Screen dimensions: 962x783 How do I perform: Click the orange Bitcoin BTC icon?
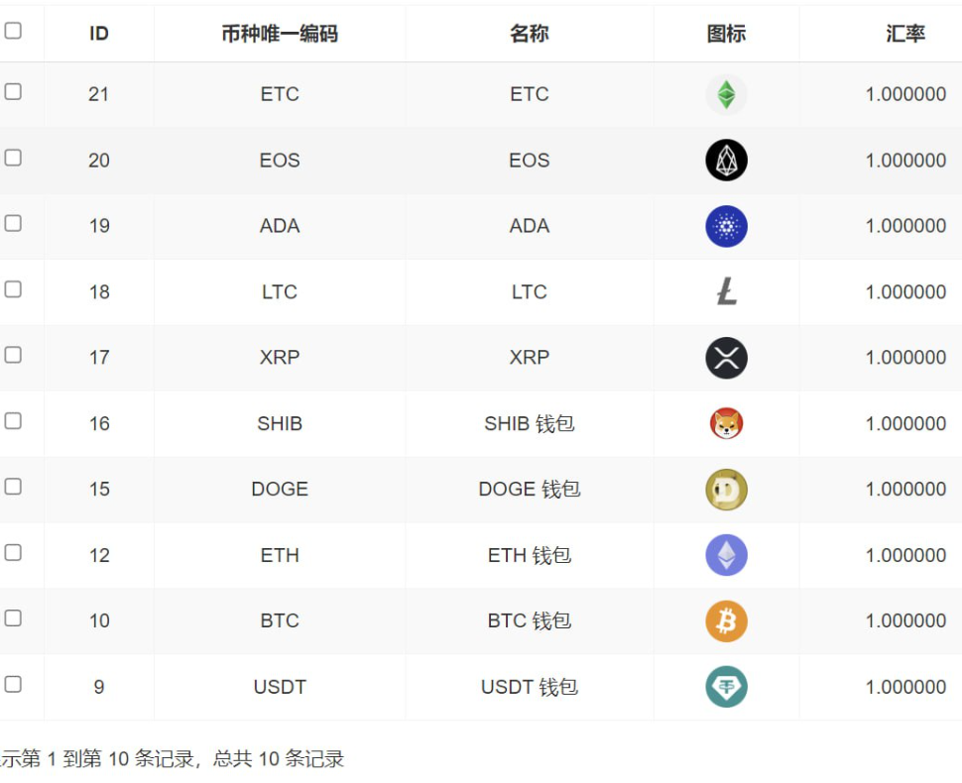pyautogui.click(x=726, y=621)
